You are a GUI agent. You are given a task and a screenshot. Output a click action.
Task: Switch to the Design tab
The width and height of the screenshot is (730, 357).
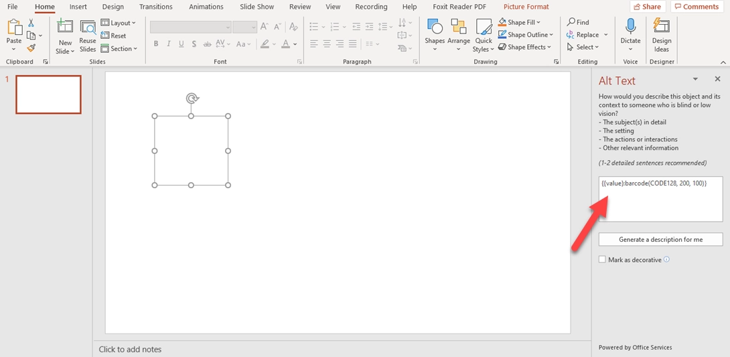coord(113,7)
